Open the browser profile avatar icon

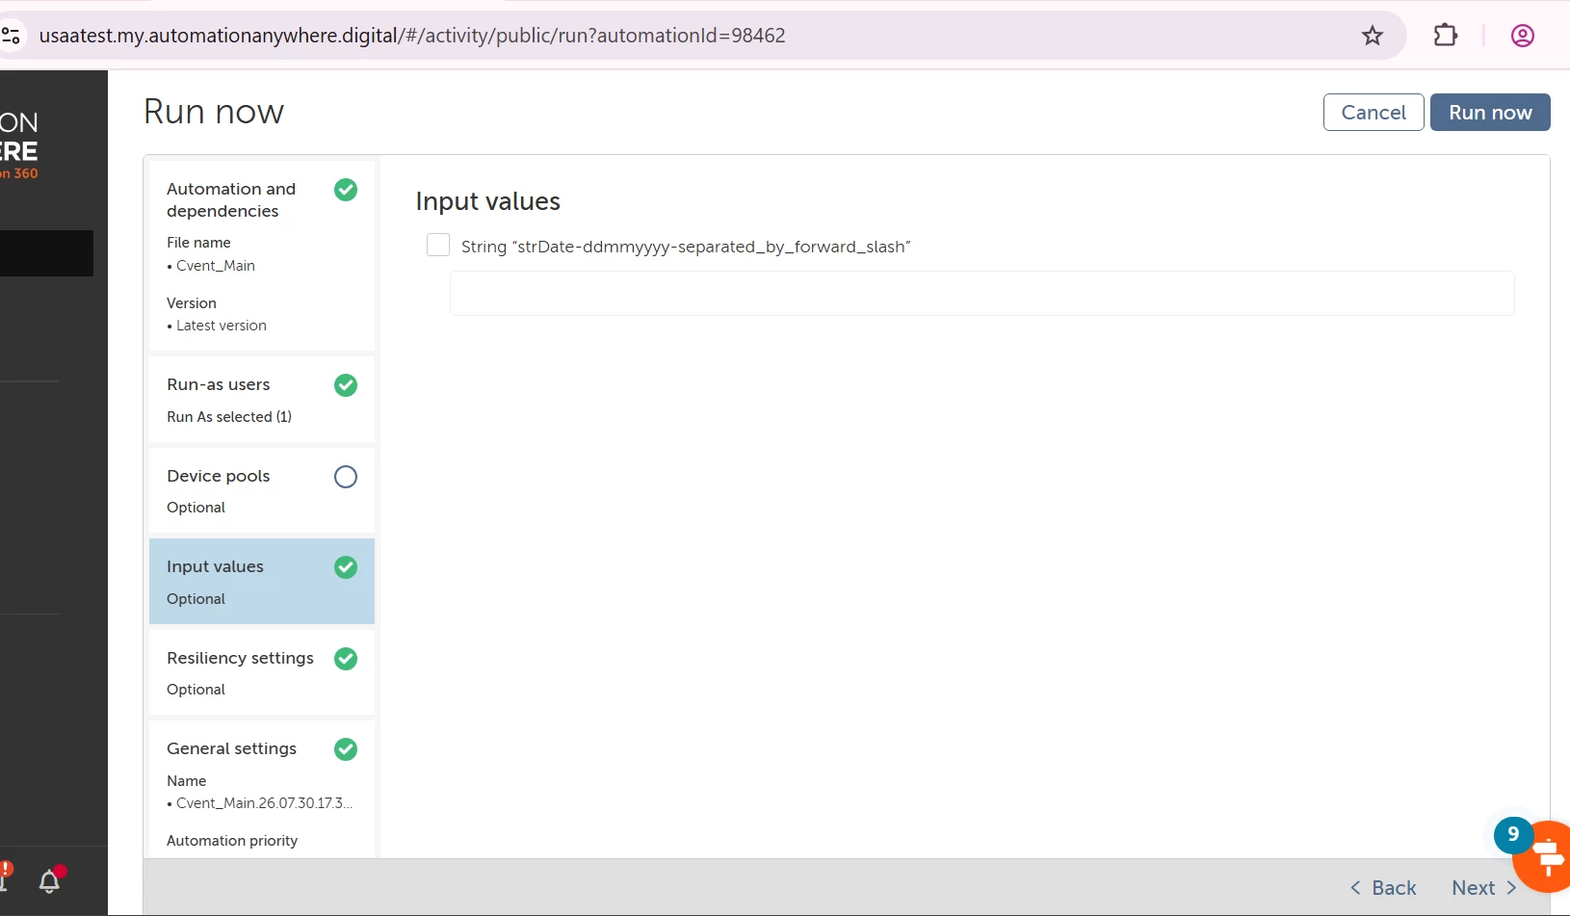[1523, 36]
